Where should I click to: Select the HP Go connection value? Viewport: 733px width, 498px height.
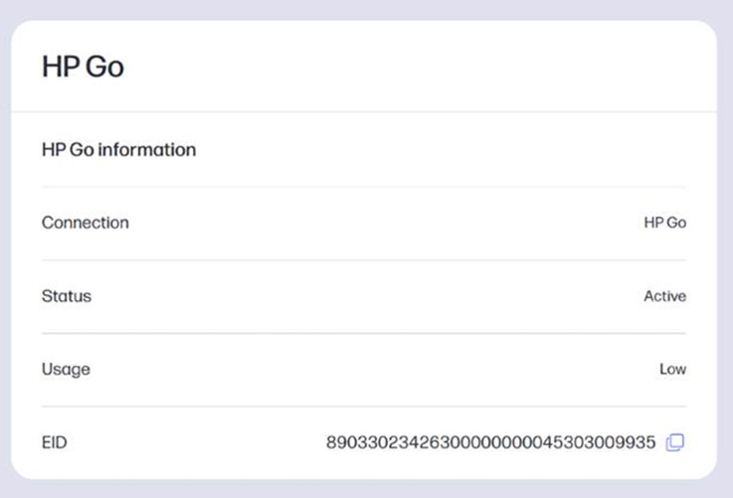click(x=664, y=224)
